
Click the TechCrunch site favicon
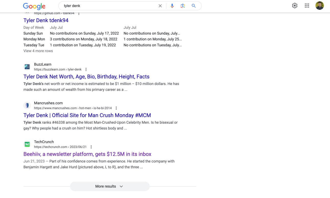[27, 144]
